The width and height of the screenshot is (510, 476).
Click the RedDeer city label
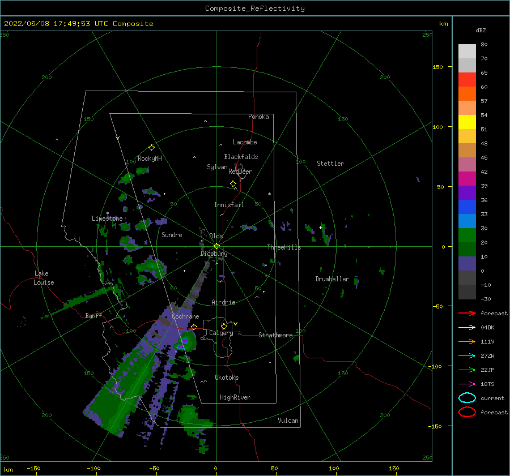point(240,171)
